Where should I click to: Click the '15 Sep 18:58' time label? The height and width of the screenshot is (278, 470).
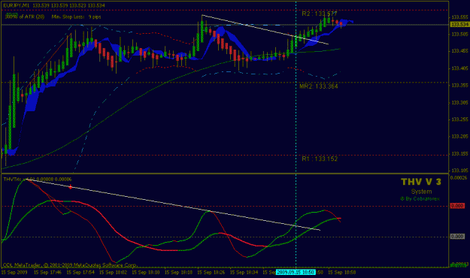pyautogui.click(x=341, y=272)
